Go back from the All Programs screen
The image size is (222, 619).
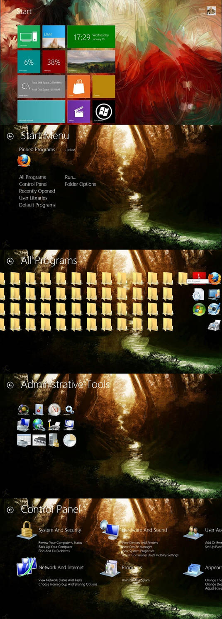click(x=10, y=261)
